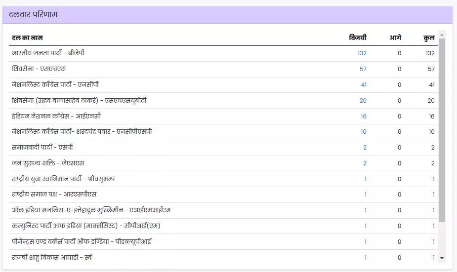Open the won seats link for पीडब्ल्यूपीआई
457x272 pixels.
366,242
